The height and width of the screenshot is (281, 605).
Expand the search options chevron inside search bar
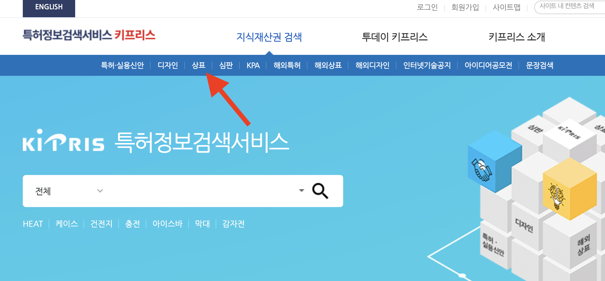[x=301, y=191]
